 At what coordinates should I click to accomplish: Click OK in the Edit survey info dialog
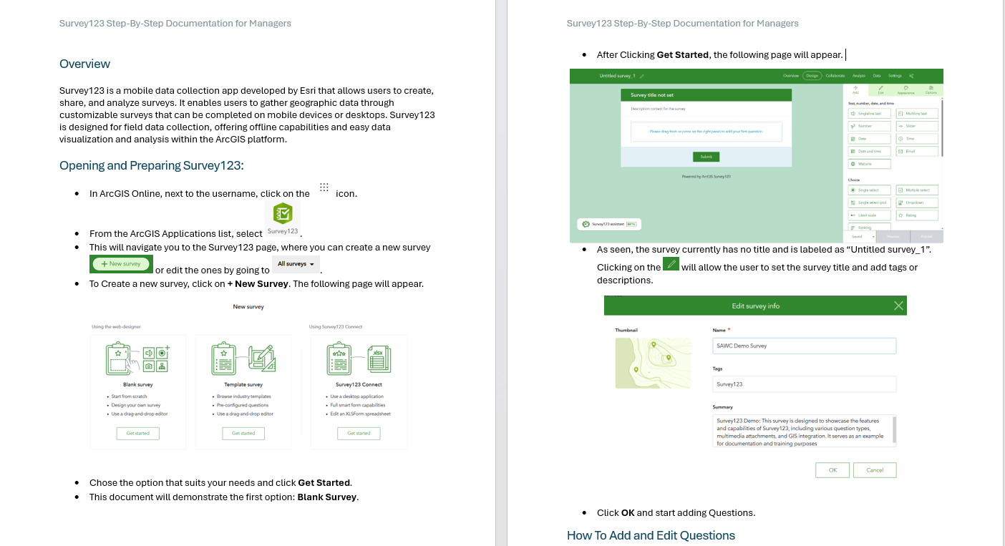832,469
